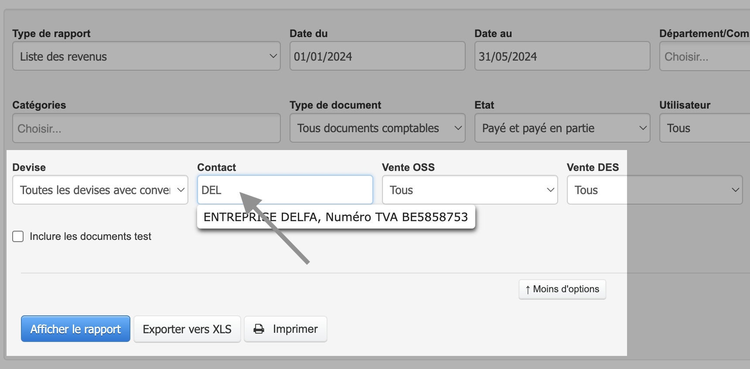This screenshot has height=369, width=750.
Task: Click the Date du field 01/01/2024
Action: point(377,56)
